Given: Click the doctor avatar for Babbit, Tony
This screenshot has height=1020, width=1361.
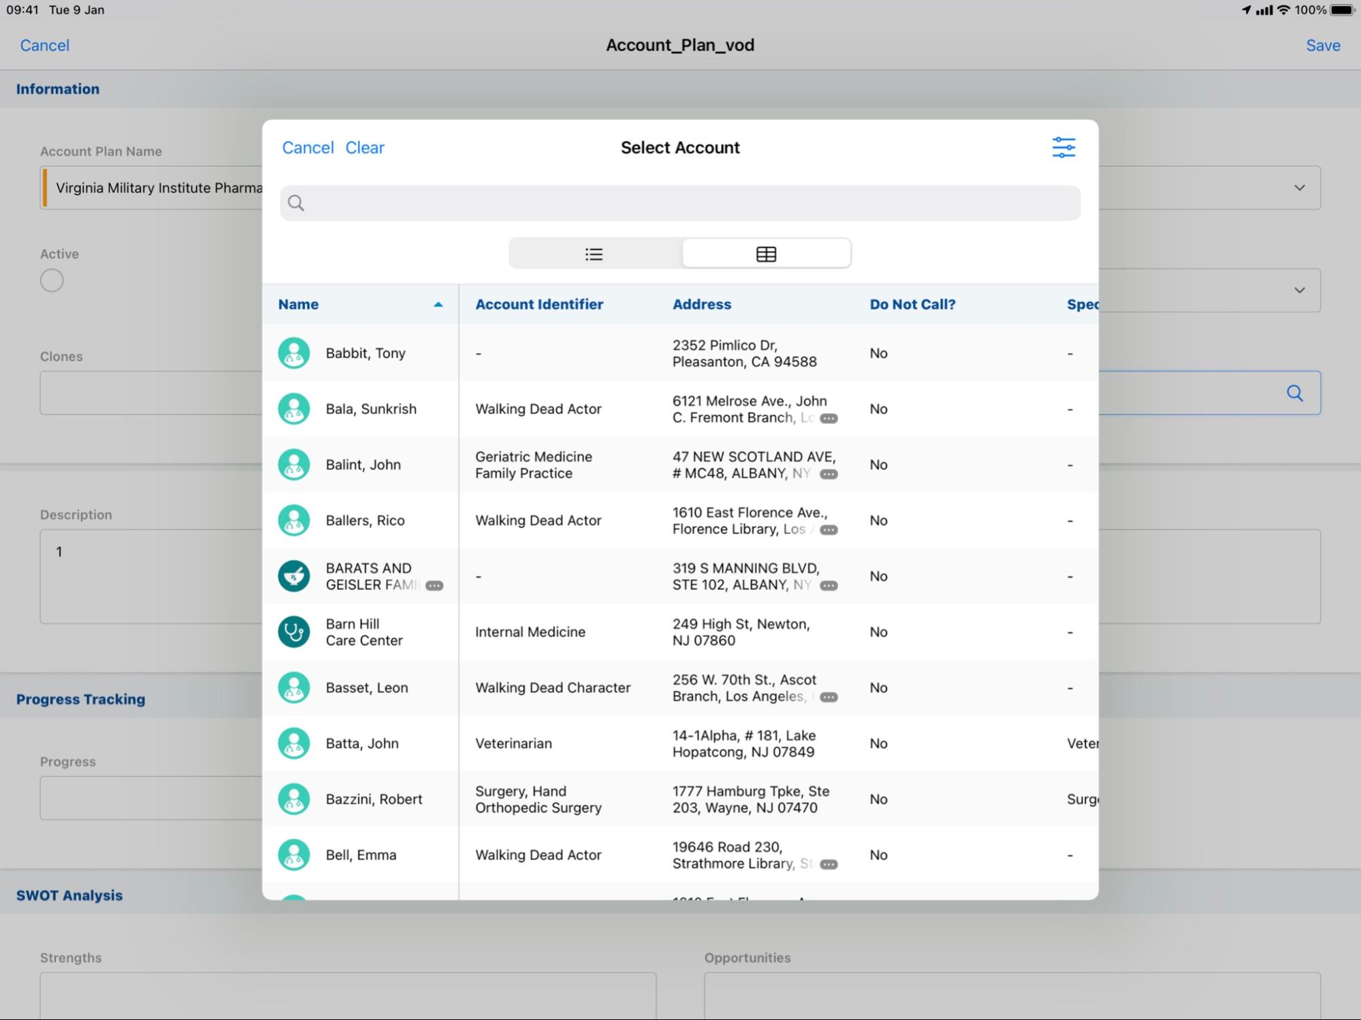Looking at the screenshot, I should point(293,353).
